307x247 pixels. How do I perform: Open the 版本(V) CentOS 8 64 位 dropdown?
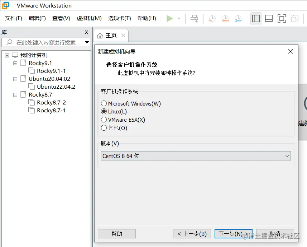196,156
